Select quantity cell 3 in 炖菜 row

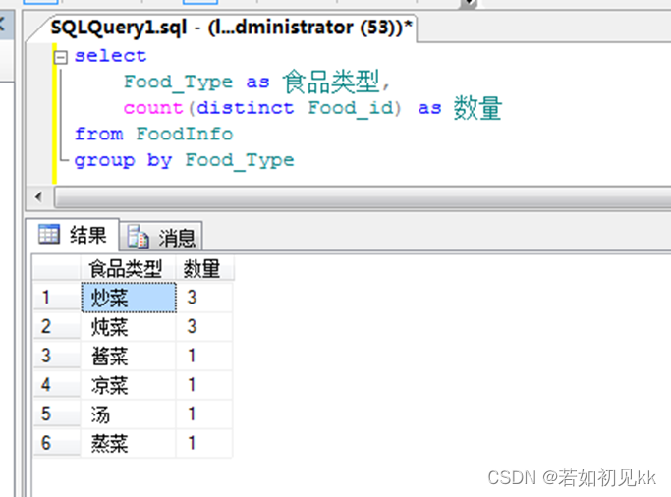(x=204, y=327)
